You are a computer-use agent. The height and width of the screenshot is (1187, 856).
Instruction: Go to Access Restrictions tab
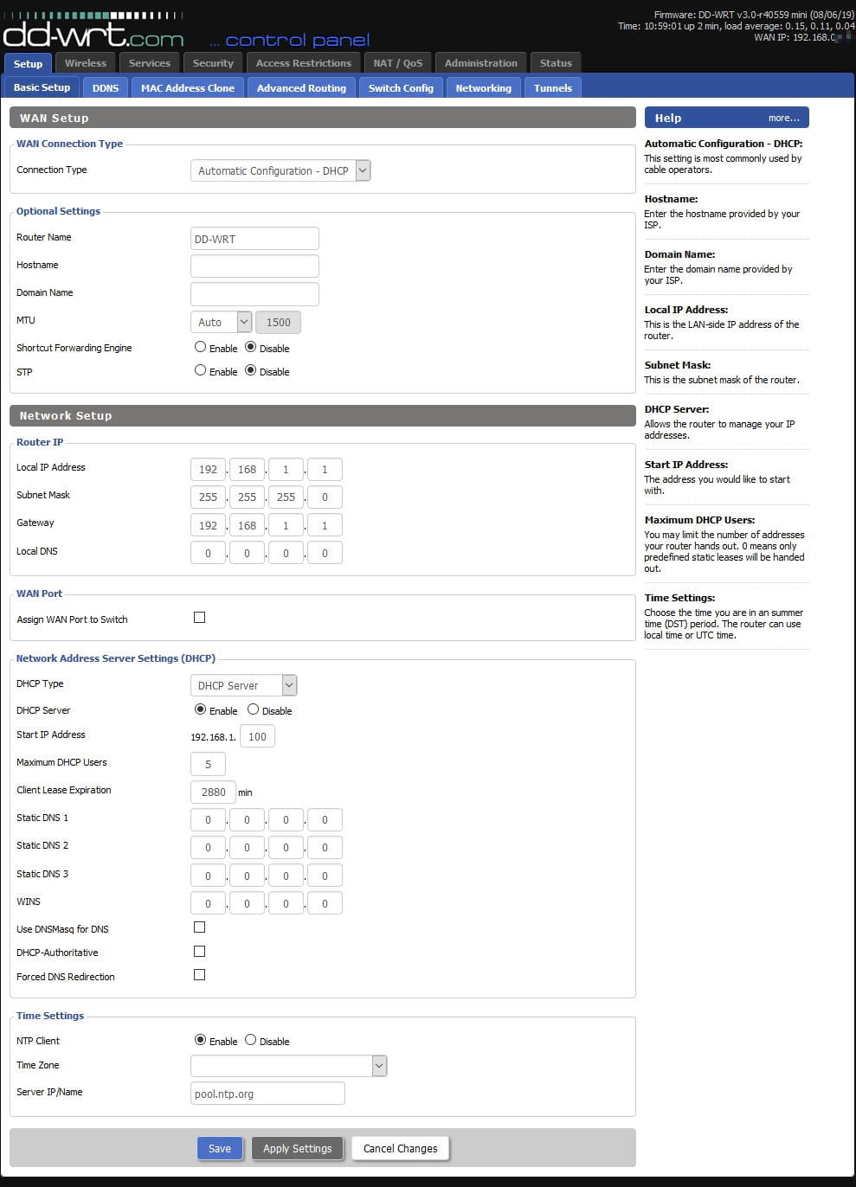[304, 62]
